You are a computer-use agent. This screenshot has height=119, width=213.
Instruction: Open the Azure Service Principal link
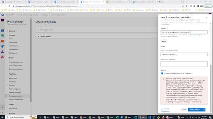tap(195, 35)
